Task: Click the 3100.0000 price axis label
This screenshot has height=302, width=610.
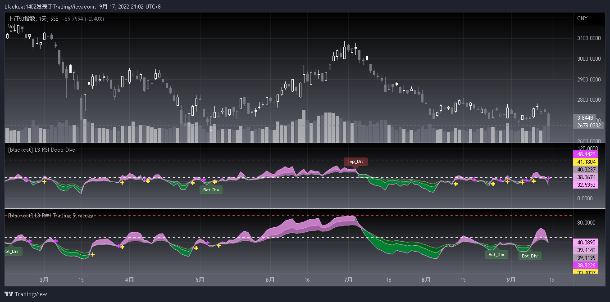Action: [x=588, y=38]
